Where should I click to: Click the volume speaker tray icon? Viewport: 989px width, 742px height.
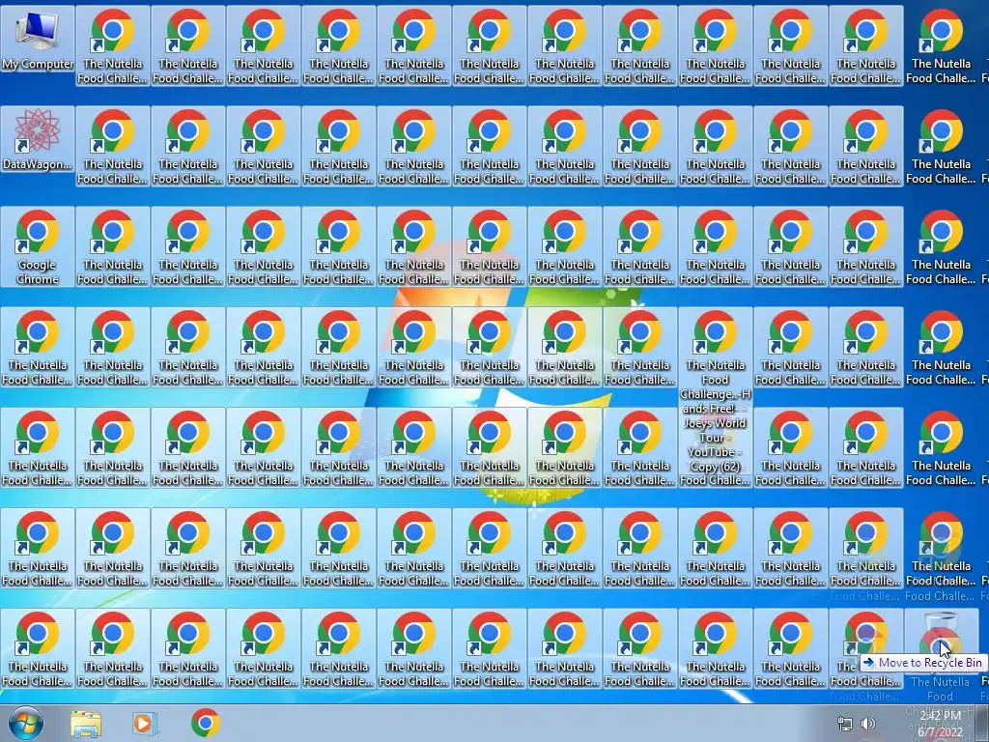[868, 724]
